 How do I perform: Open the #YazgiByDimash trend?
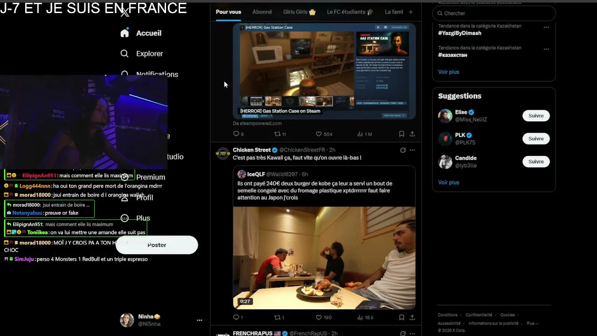(x=460, y=33)
